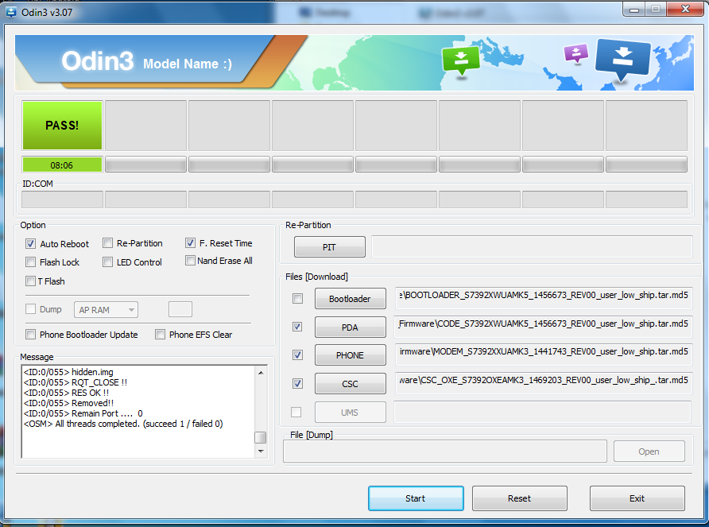
Task: Toggle the Auto Reboot checkbox
Action: tap(30, 244)
